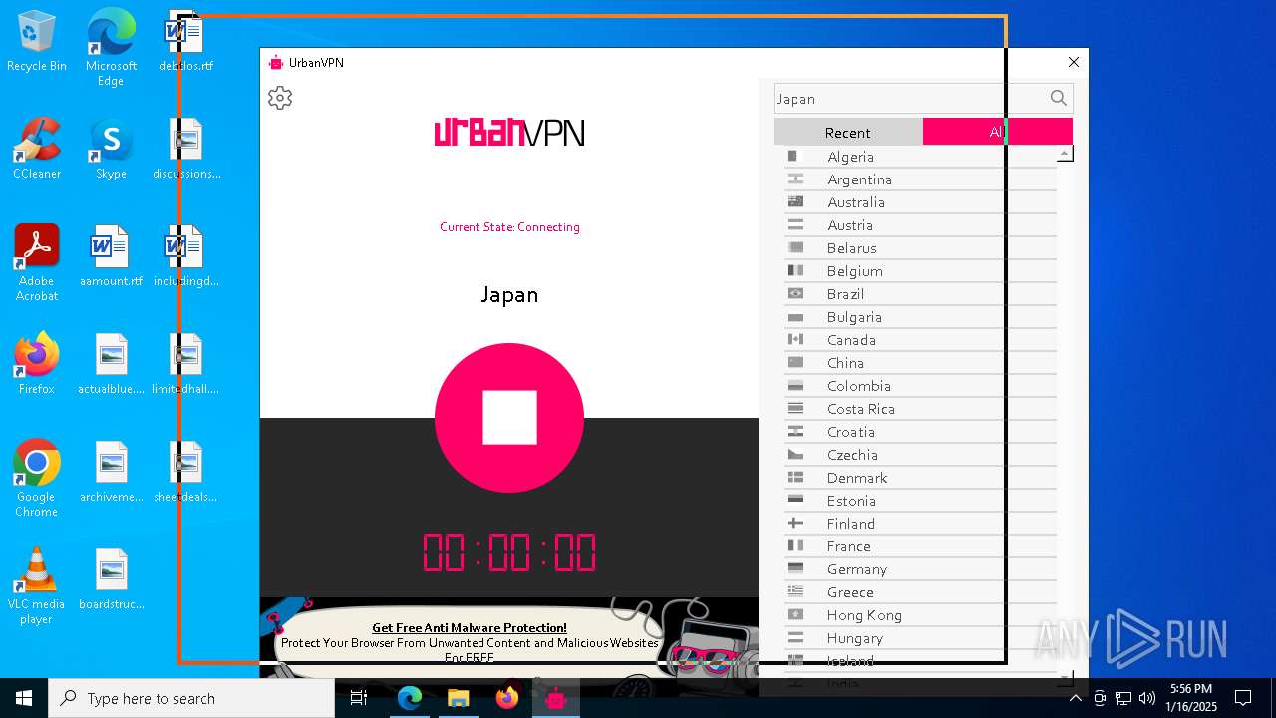Pick Belgium as VPN location
Screen dimensions: 1276x718
tap(920, 271)
